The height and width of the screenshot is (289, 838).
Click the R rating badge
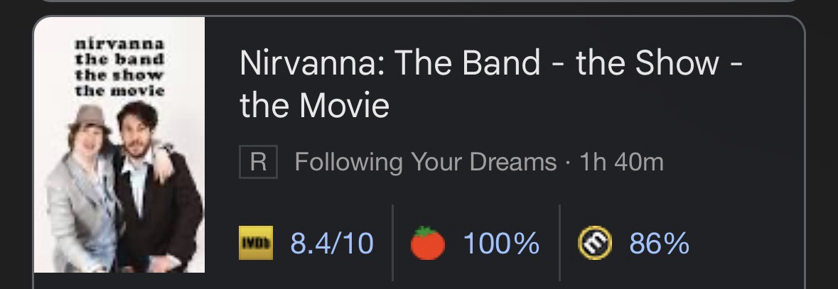point(258,163)
